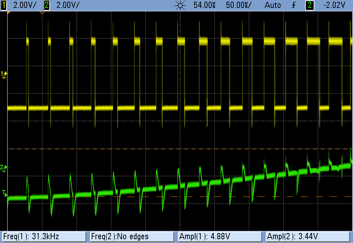Select the trigger source 2 badge
The image size is (353, 243).
pos(310,5)
